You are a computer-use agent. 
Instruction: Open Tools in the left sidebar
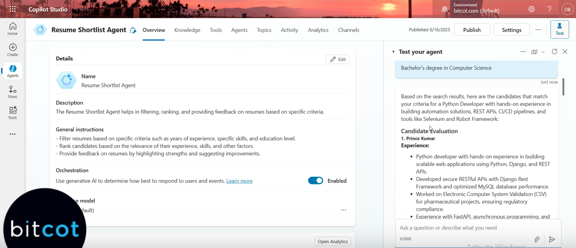(x=13, y=113)
